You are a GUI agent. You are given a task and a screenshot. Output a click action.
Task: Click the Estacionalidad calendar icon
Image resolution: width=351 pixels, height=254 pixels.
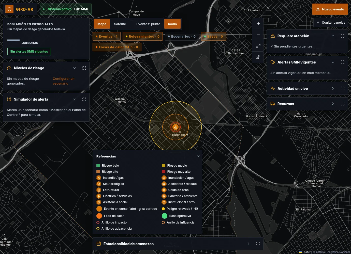click(99, 244)
